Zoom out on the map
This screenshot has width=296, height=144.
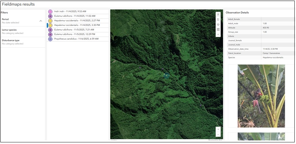218,135
